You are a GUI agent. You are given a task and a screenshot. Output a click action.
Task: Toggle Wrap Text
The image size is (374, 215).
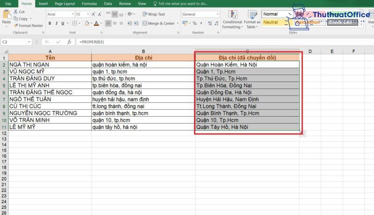click(154, 14)
